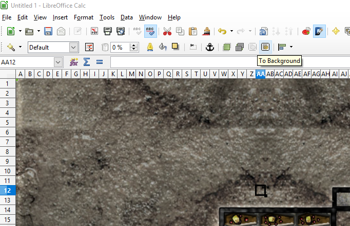This screenshot has height=226, width=350.
Task: Toggle AutoSpellcheck
Action: click(150, 31)
